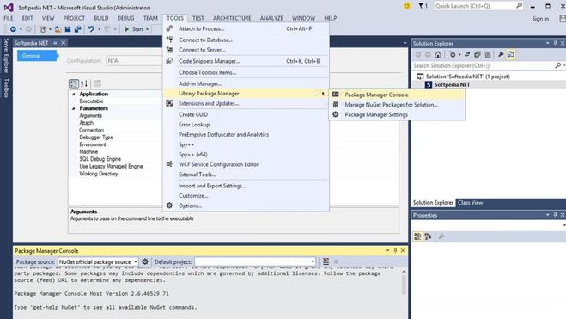
Task: Select the Debugger Type property row
Action: pyautogui.click(x=115, y=138)
